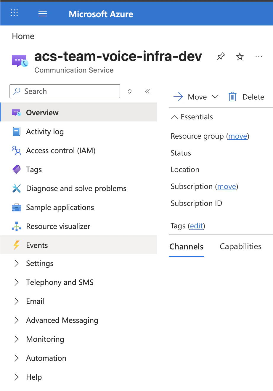Viewport: 273px width, 391px height.
Task: Click the Sample applications briefcase icon
Action: [16, 207]
